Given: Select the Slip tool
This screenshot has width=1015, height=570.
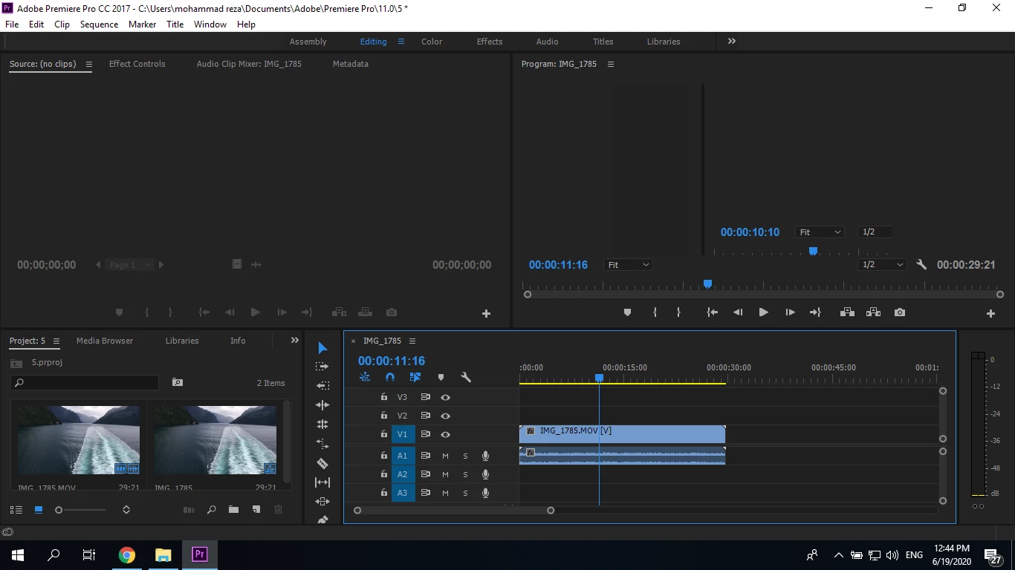Looking at the screenshot, I should click(322, 482).
